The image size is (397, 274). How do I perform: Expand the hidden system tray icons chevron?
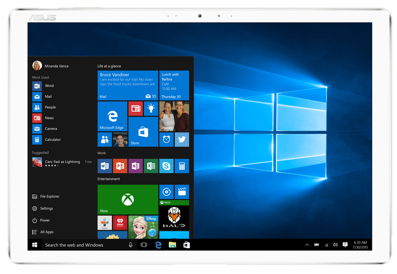tap(307, 245)
